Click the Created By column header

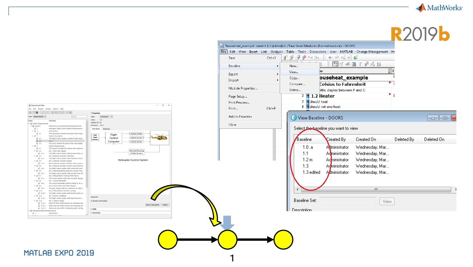pos(339,139)
